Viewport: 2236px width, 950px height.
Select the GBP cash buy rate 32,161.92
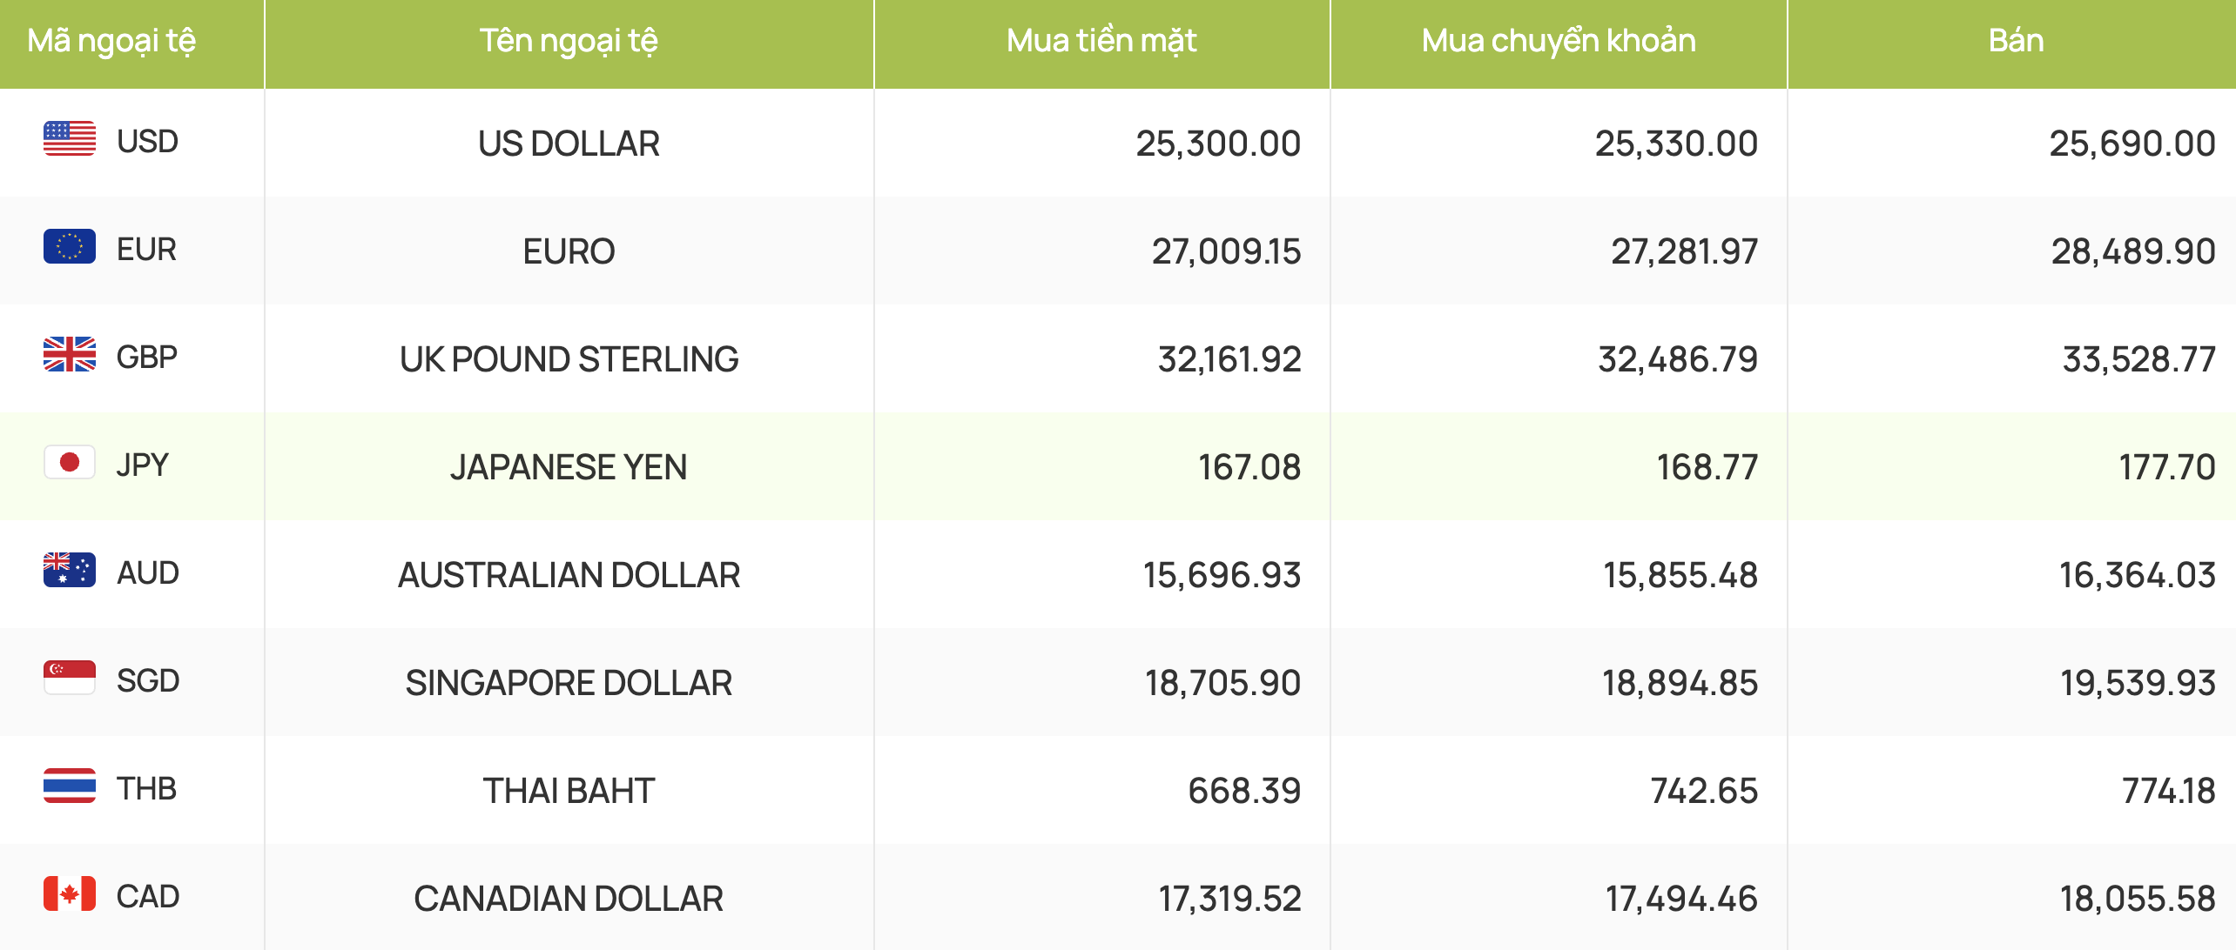pyautogui.click(x=1229, y=359)
